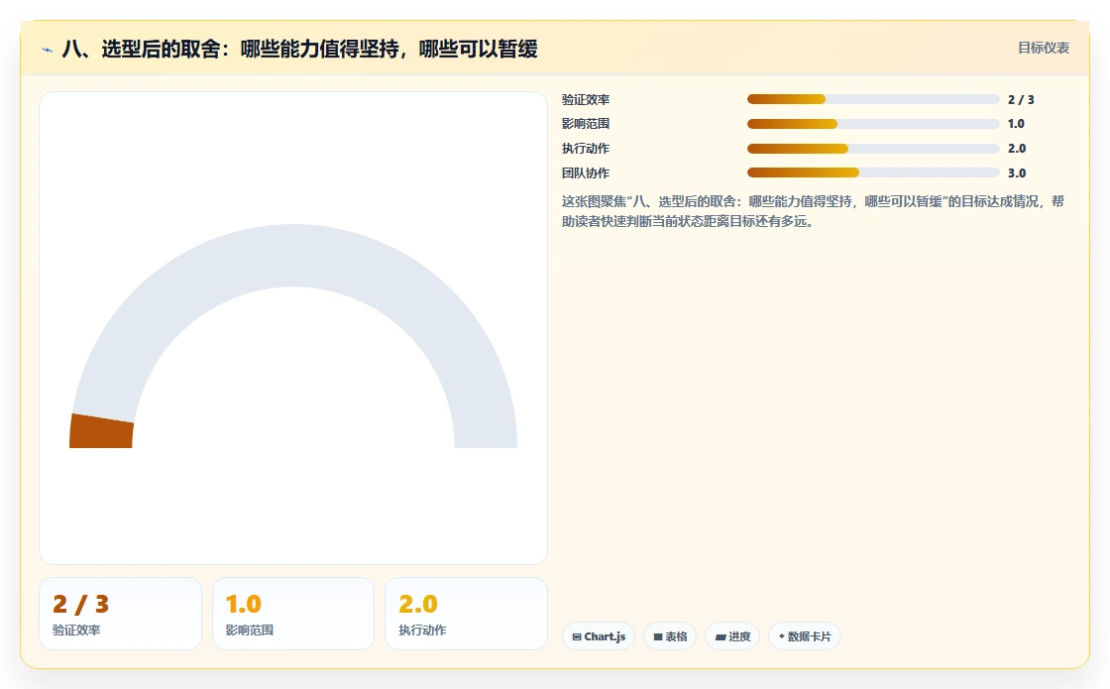Click the orange filled segment of the gauge

(101, 432)
